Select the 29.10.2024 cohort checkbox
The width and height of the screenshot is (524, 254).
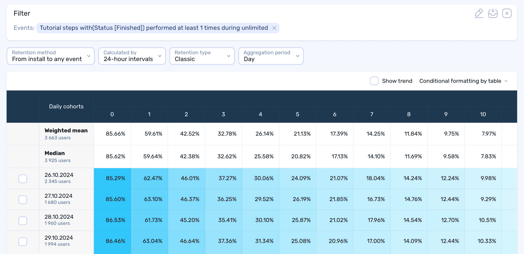(x=23, y=241)
